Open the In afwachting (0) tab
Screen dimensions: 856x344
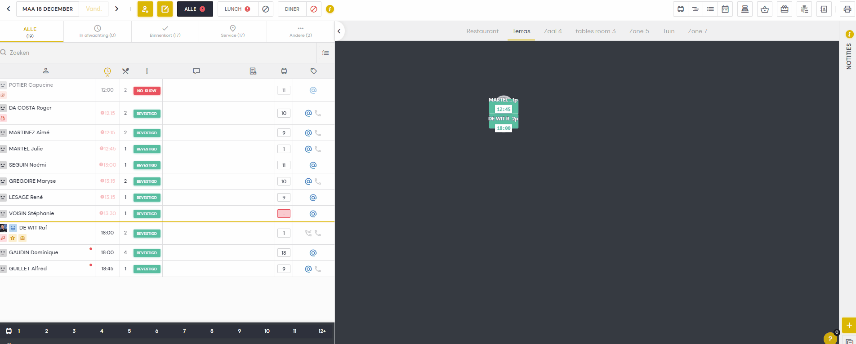pyautogui.click(x=98, y=32)
